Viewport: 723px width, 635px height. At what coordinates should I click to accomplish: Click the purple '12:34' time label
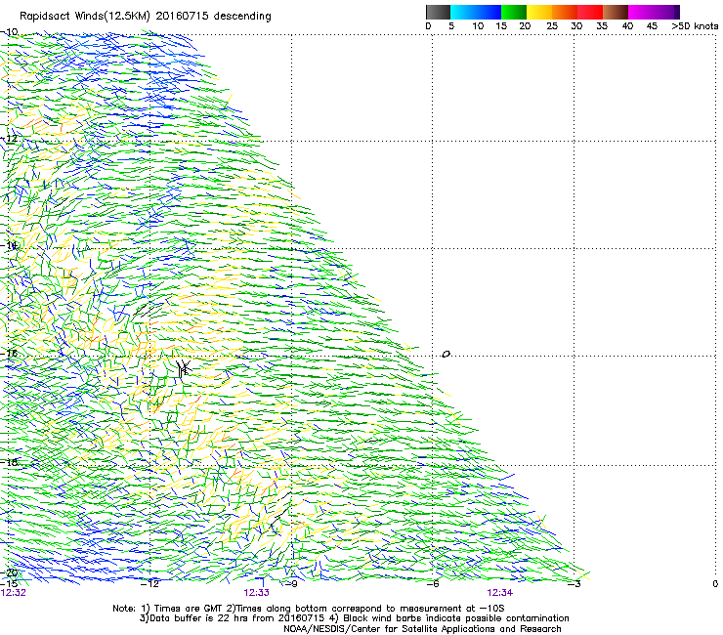(500, 593)
